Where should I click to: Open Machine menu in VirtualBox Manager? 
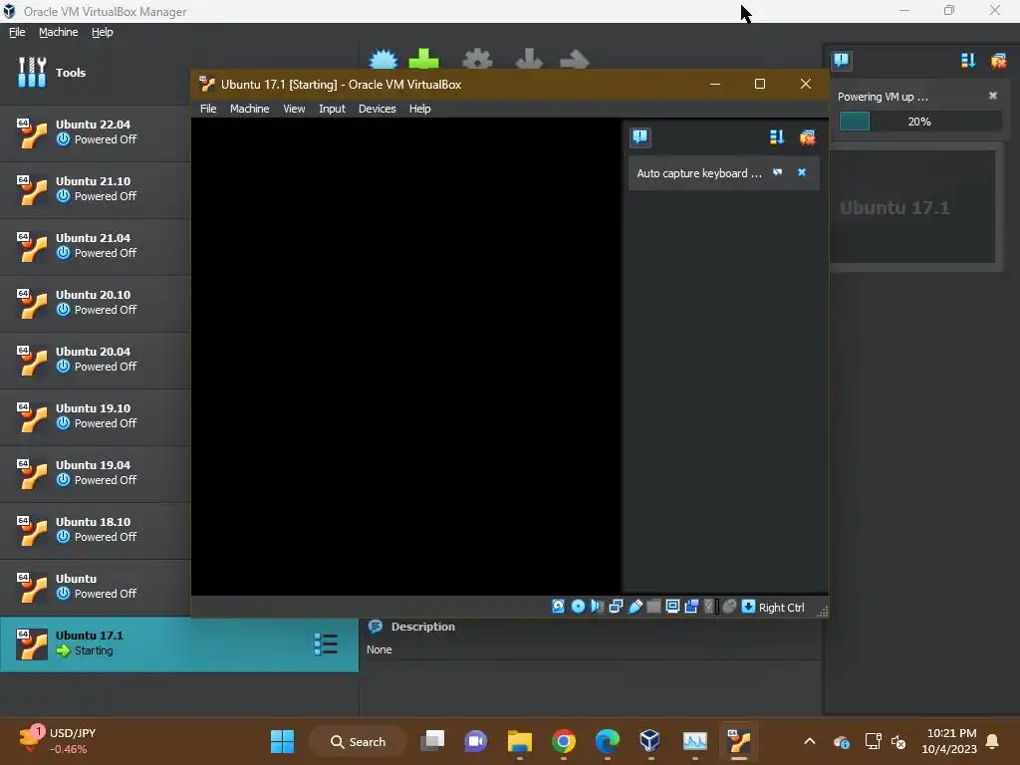(x=58, y=32)
